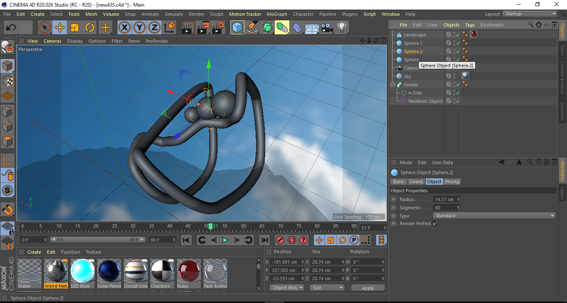Switch to Polygons mode

point(7,141)
